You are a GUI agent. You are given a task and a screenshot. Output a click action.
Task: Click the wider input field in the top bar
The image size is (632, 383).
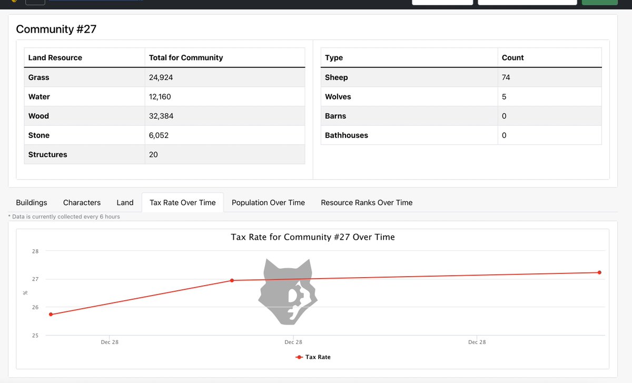[x=527, y=2]
